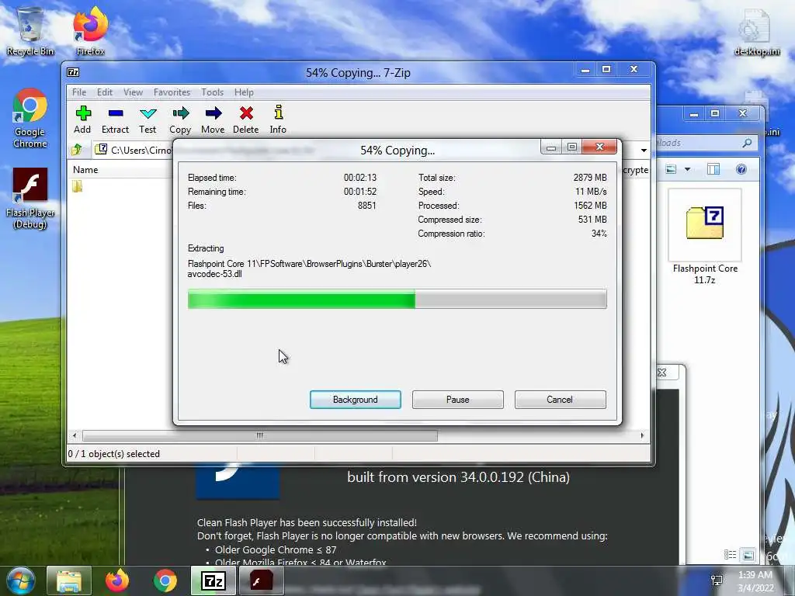Click the help icon in Explorer window
Screen dimensions: 795x596
(741, 169)
